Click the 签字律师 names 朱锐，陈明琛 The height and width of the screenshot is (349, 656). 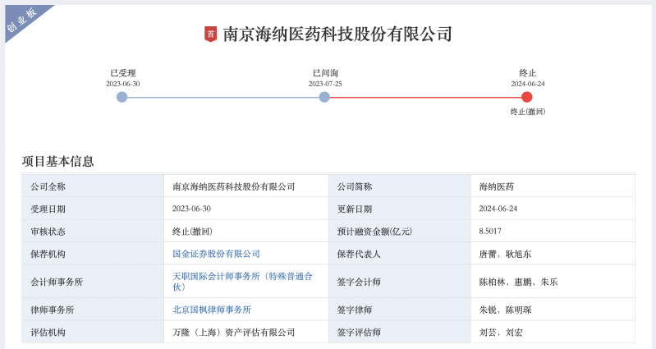click(505, 310)
